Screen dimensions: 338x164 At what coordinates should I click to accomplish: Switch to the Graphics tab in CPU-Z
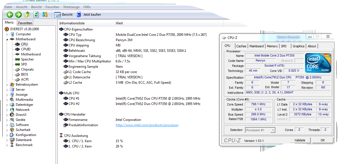(298, 46)
